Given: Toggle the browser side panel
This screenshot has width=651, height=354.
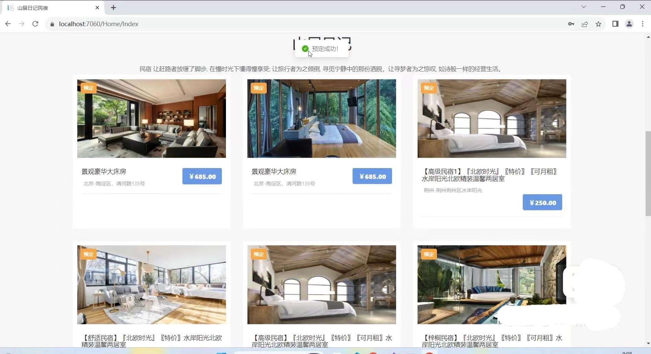Looking at the screenshot, I should point(615,24).
